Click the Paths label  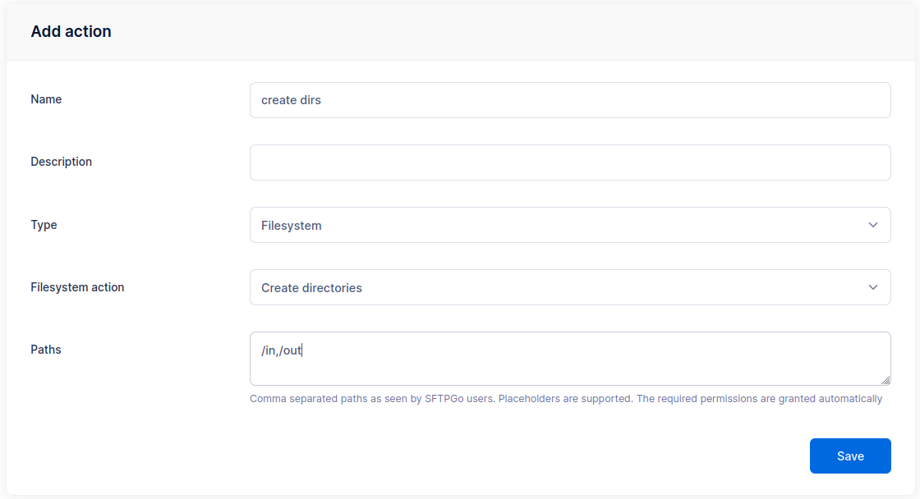pos(45,350)
